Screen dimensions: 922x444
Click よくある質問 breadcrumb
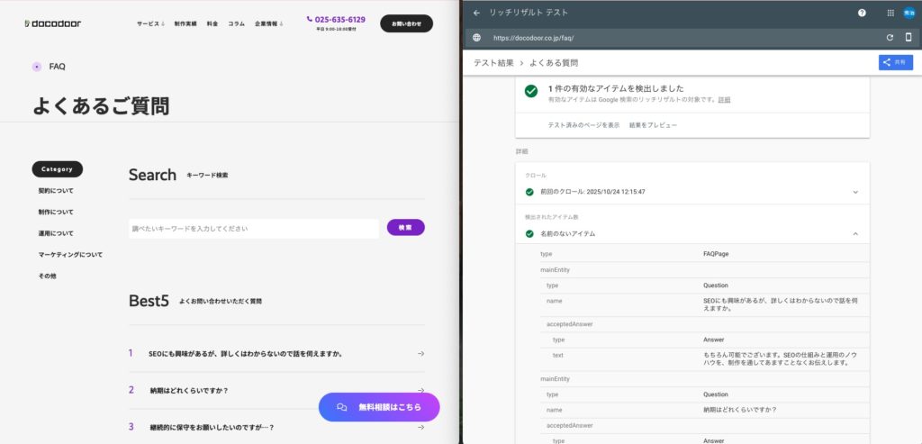(554, 62)
